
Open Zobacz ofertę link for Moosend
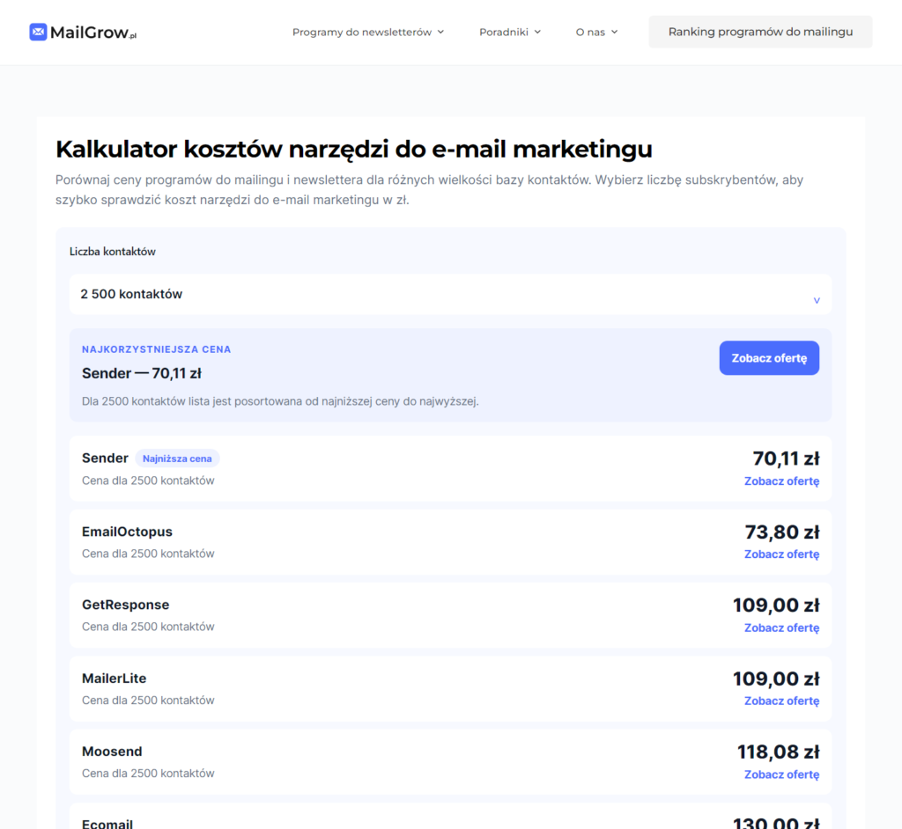pyautogui.click(x=781, y=774)
